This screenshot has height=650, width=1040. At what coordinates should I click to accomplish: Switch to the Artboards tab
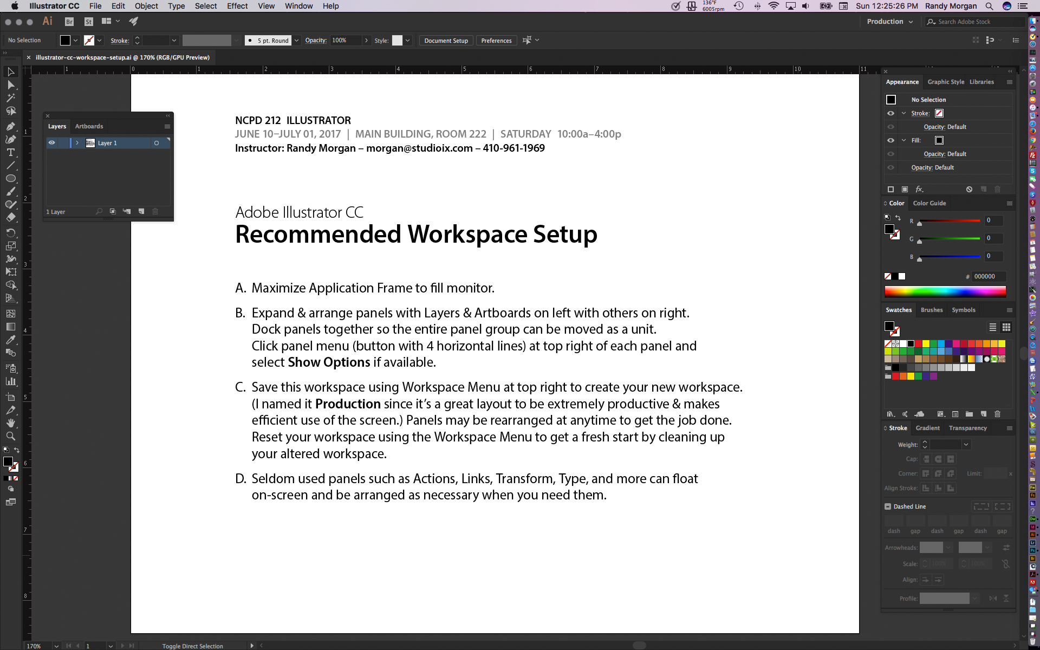[89, 126]
